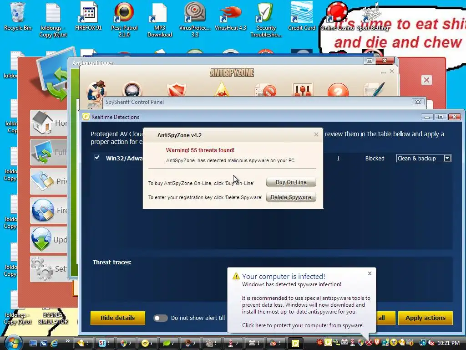The width and height of the screenshot is (466, 350).
Task: Click the AntiSpyZone document with pen icon
Action: click(374, 89)
